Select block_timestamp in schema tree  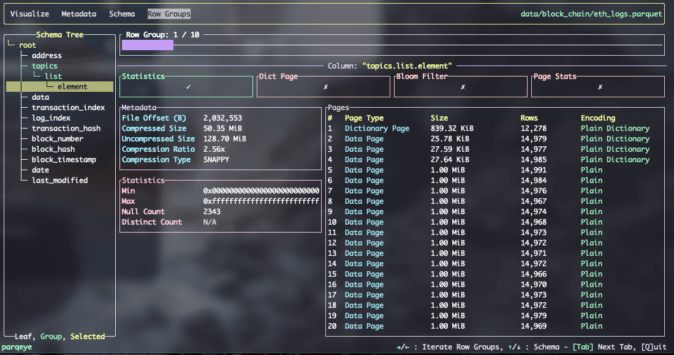(x=64, y=159)
